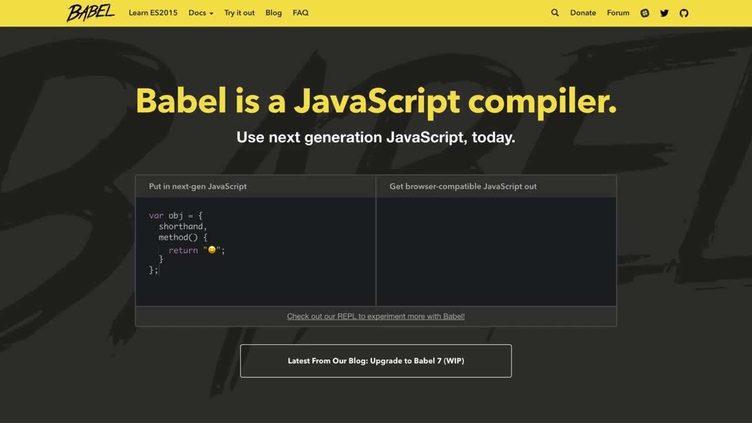Click the Babel logo to go home
This screenshot has width=752, height=423.
pos(90,12)
